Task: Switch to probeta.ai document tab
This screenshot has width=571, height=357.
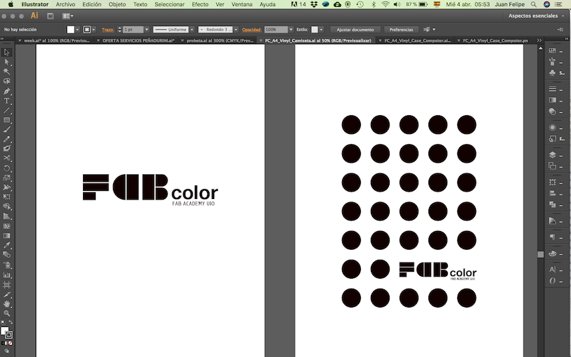Action: [220, 40]
